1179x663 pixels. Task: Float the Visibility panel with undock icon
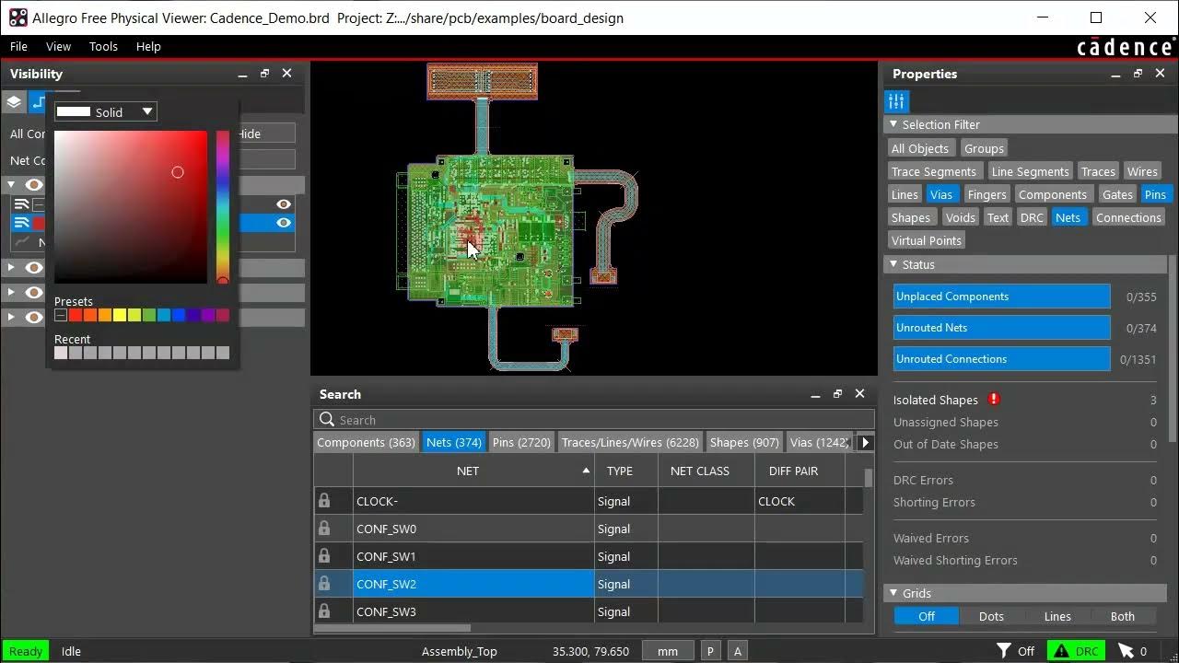pos(264,74)
